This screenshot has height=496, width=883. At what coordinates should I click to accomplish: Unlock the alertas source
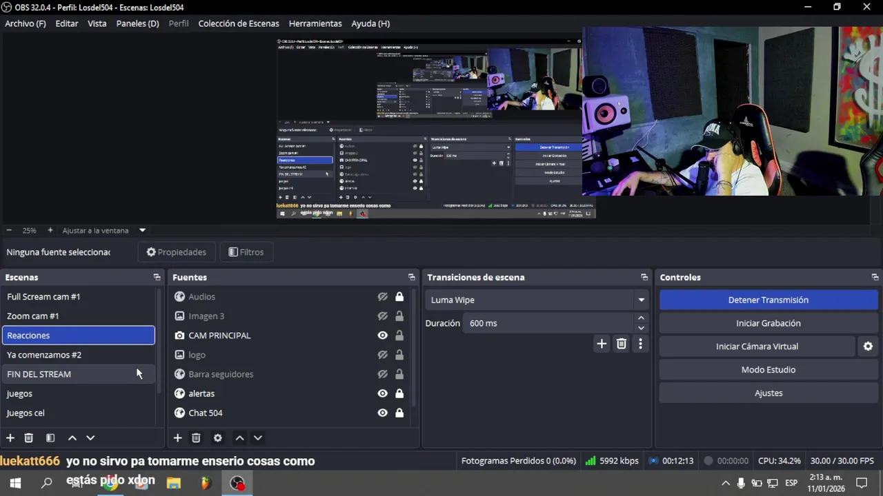pos(399,393)
